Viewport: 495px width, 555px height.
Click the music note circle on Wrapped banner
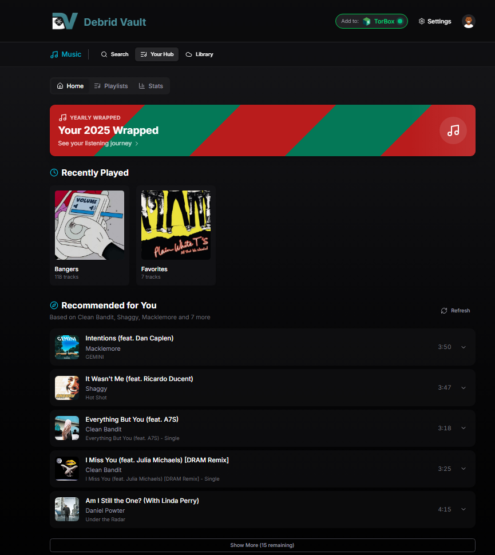[453, 130]
